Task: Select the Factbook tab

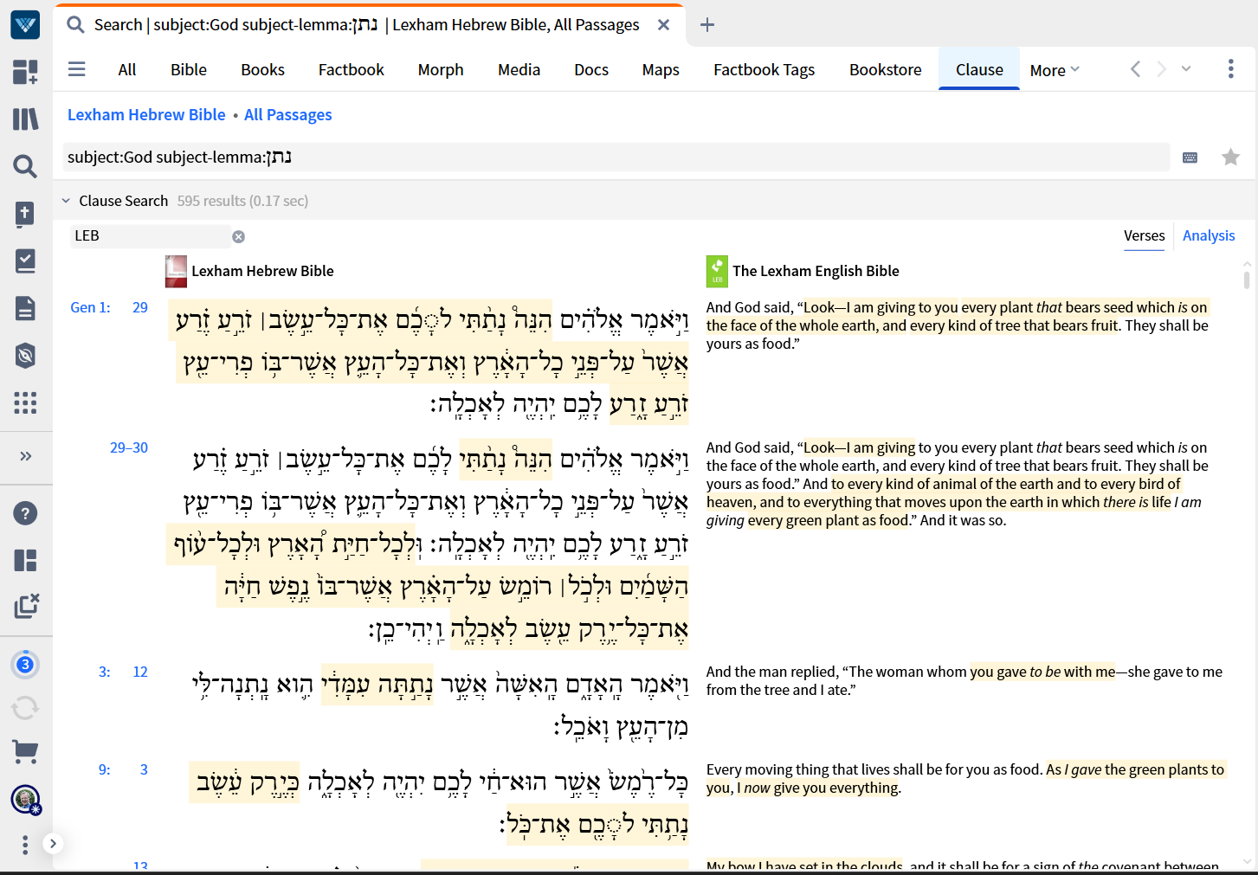Action: coord(351,70)
